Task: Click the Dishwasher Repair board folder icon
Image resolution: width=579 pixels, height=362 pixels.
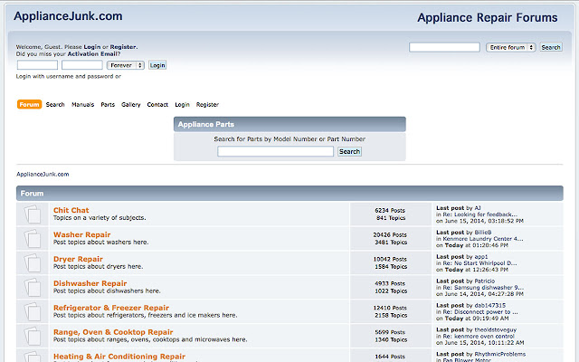Action: tap(33, 287)
